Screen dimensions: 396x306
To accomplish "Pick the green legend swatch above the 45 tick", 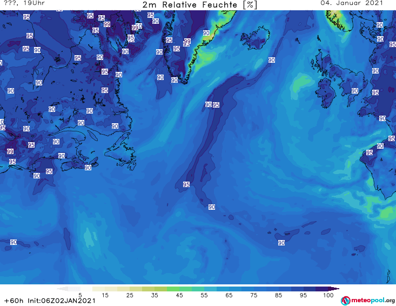I will pos(173,289).
